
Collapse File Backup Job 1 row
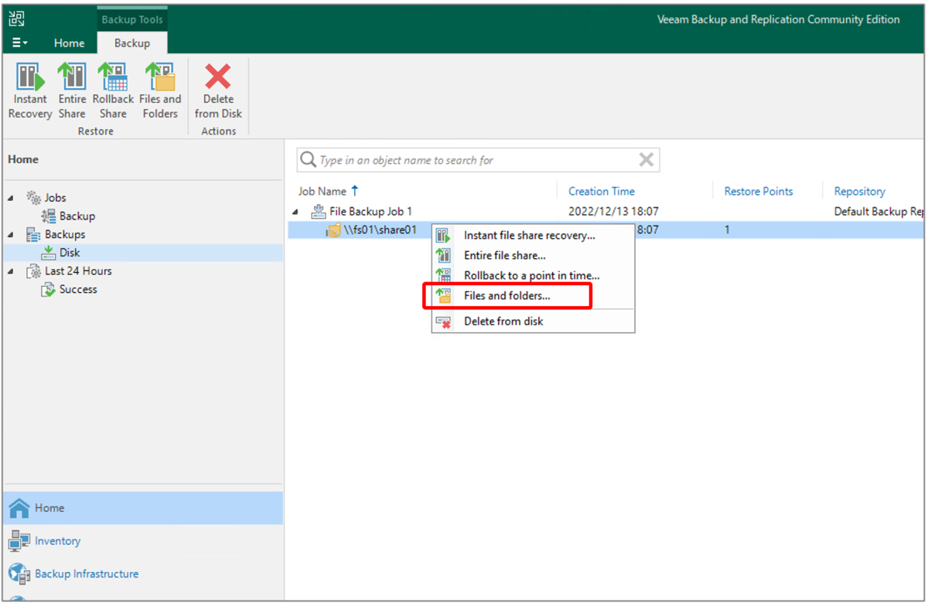point(295,212)
